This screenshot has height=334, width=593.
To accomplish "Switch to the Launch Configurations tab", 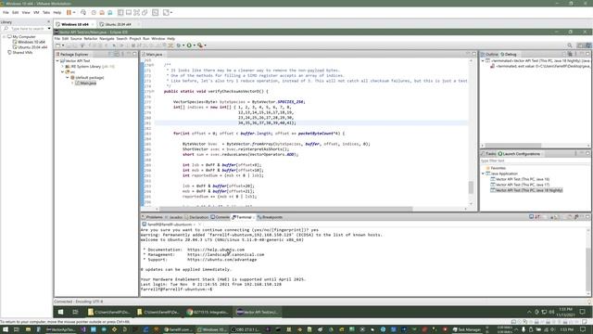I will pyautogui.click(x=519, y=154).
